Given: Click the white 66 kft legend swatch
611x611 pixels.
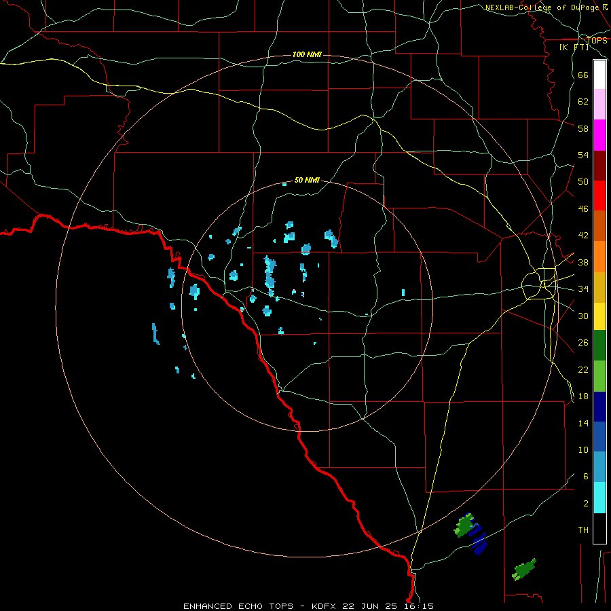Looking at the screenshot, I should pos(599,75).
